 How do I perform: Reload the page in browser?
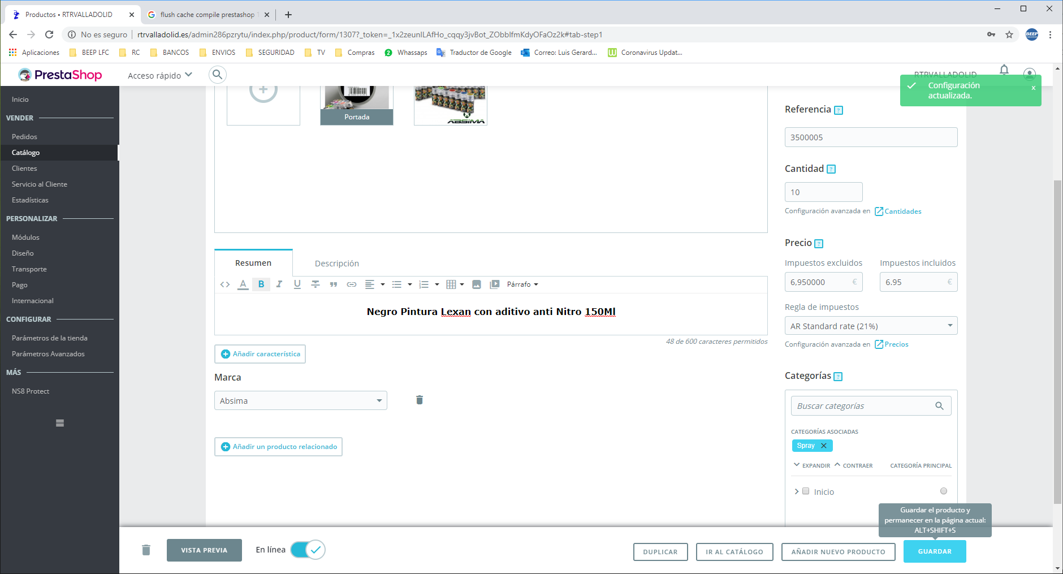49,34
